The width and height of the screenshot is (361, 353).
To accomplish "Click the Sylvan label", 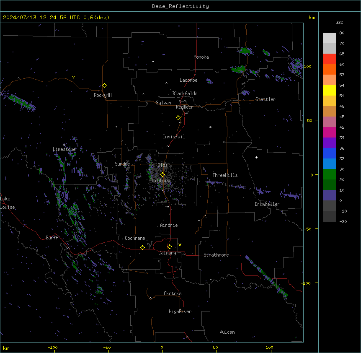I will pos(163,103).
